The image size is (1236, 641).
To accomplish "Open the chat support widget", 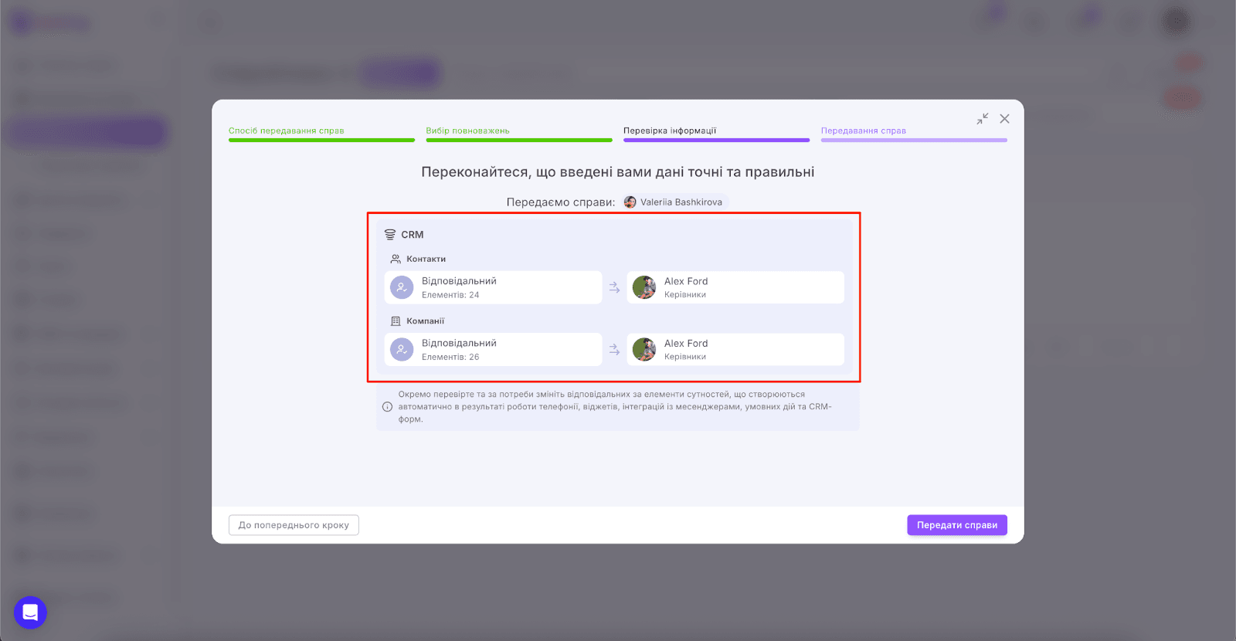I will [30, 612].
